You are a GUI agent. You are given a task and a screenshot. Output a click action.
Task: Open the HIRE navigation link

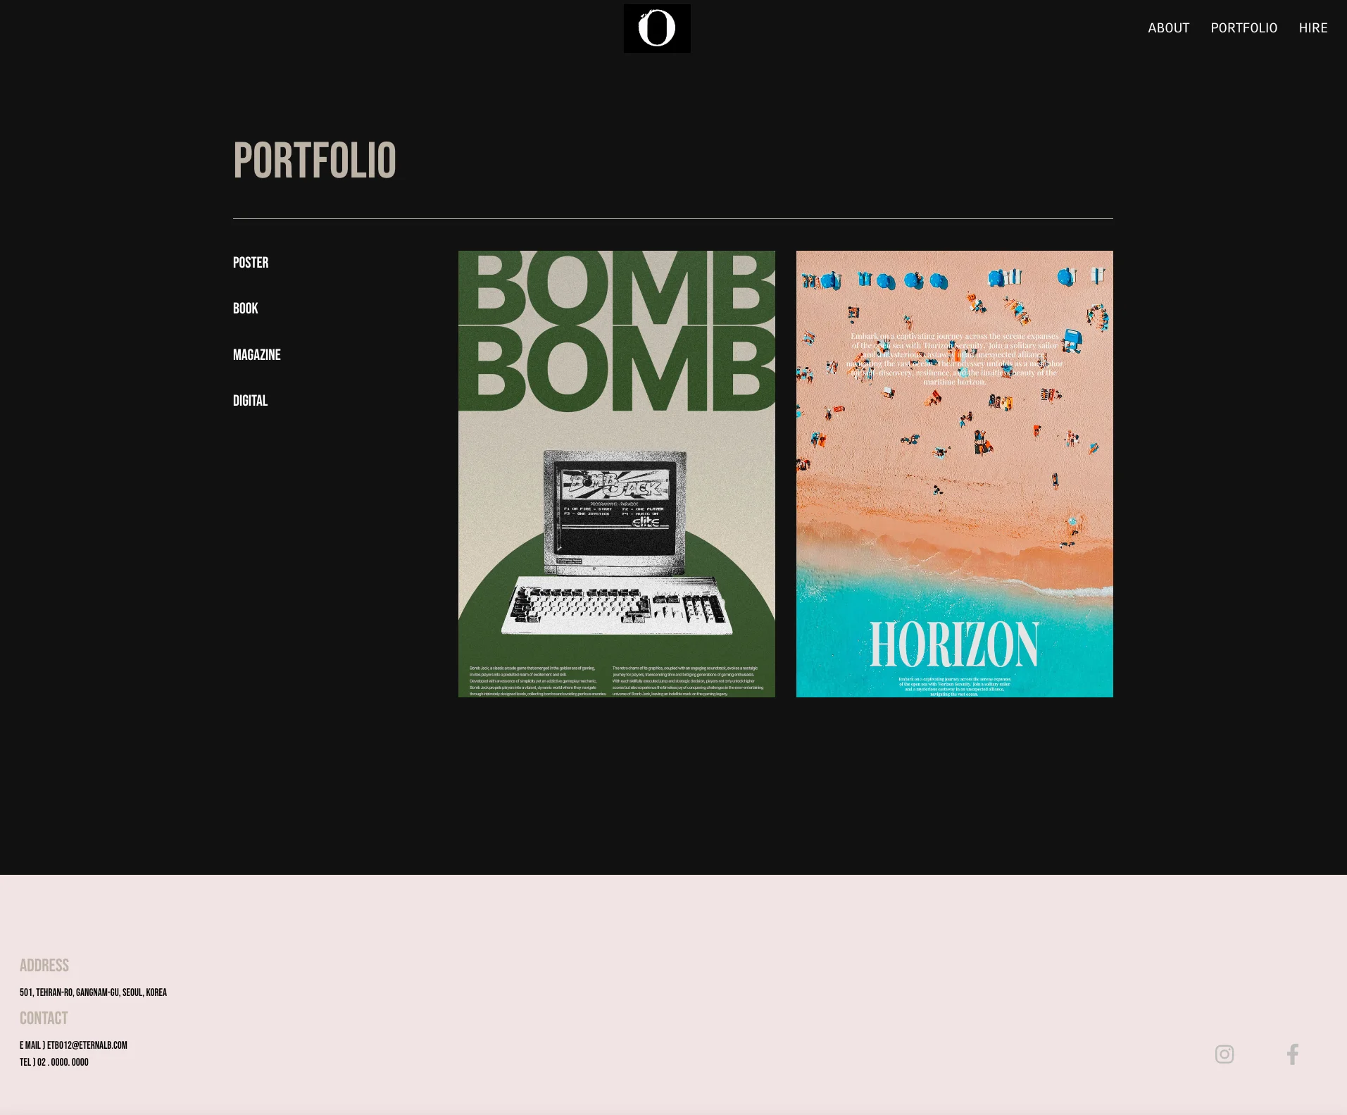1312,28
